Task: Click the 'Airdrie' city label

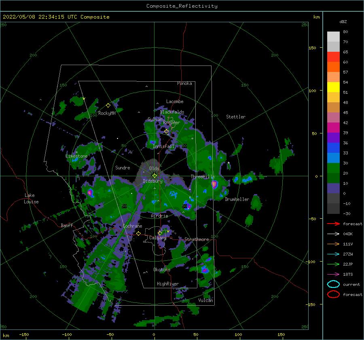Action: 159,216
